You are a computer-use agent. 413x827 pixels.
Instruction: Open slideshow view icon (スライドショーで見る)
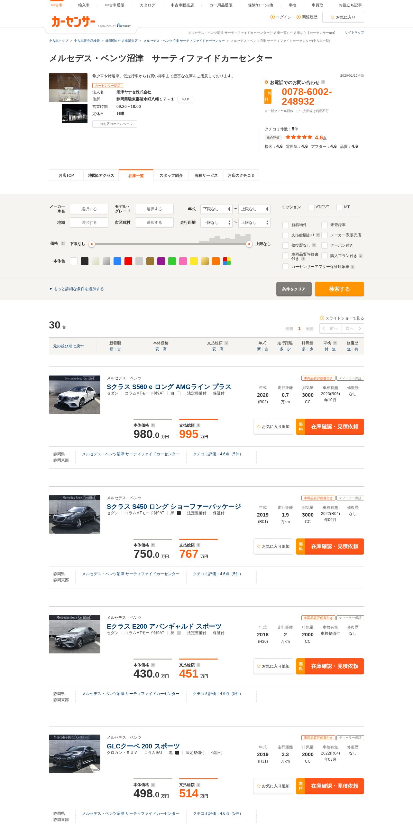(x=322, y=318)
